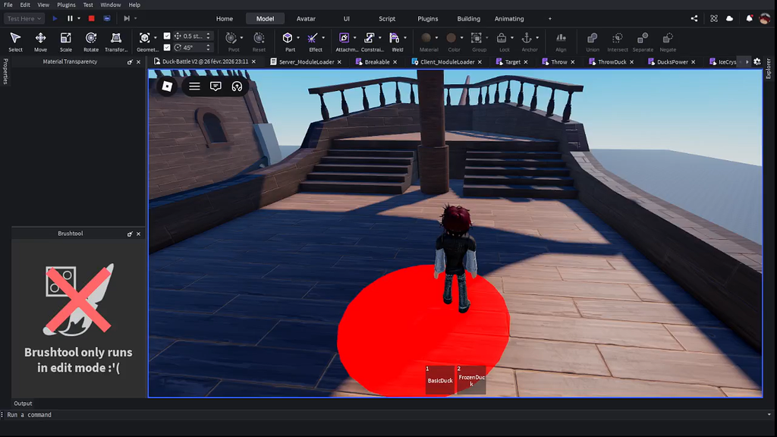The image size is (777, 437).
Task: Expand the Lock dropdown arrow
Action: pyautogui.click(x=512, y=38)
